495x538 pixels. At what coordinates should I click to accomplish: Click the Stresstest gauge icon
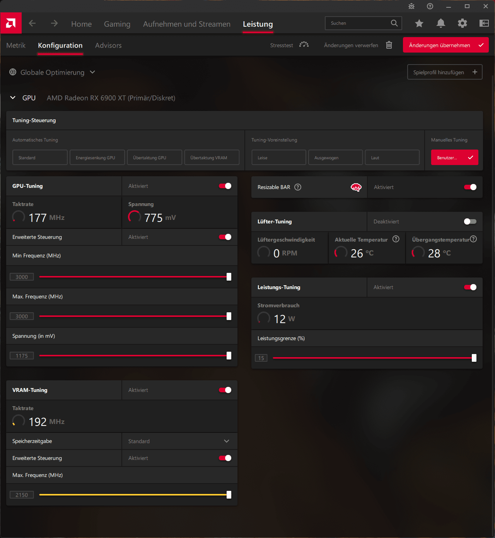point(304,45)
